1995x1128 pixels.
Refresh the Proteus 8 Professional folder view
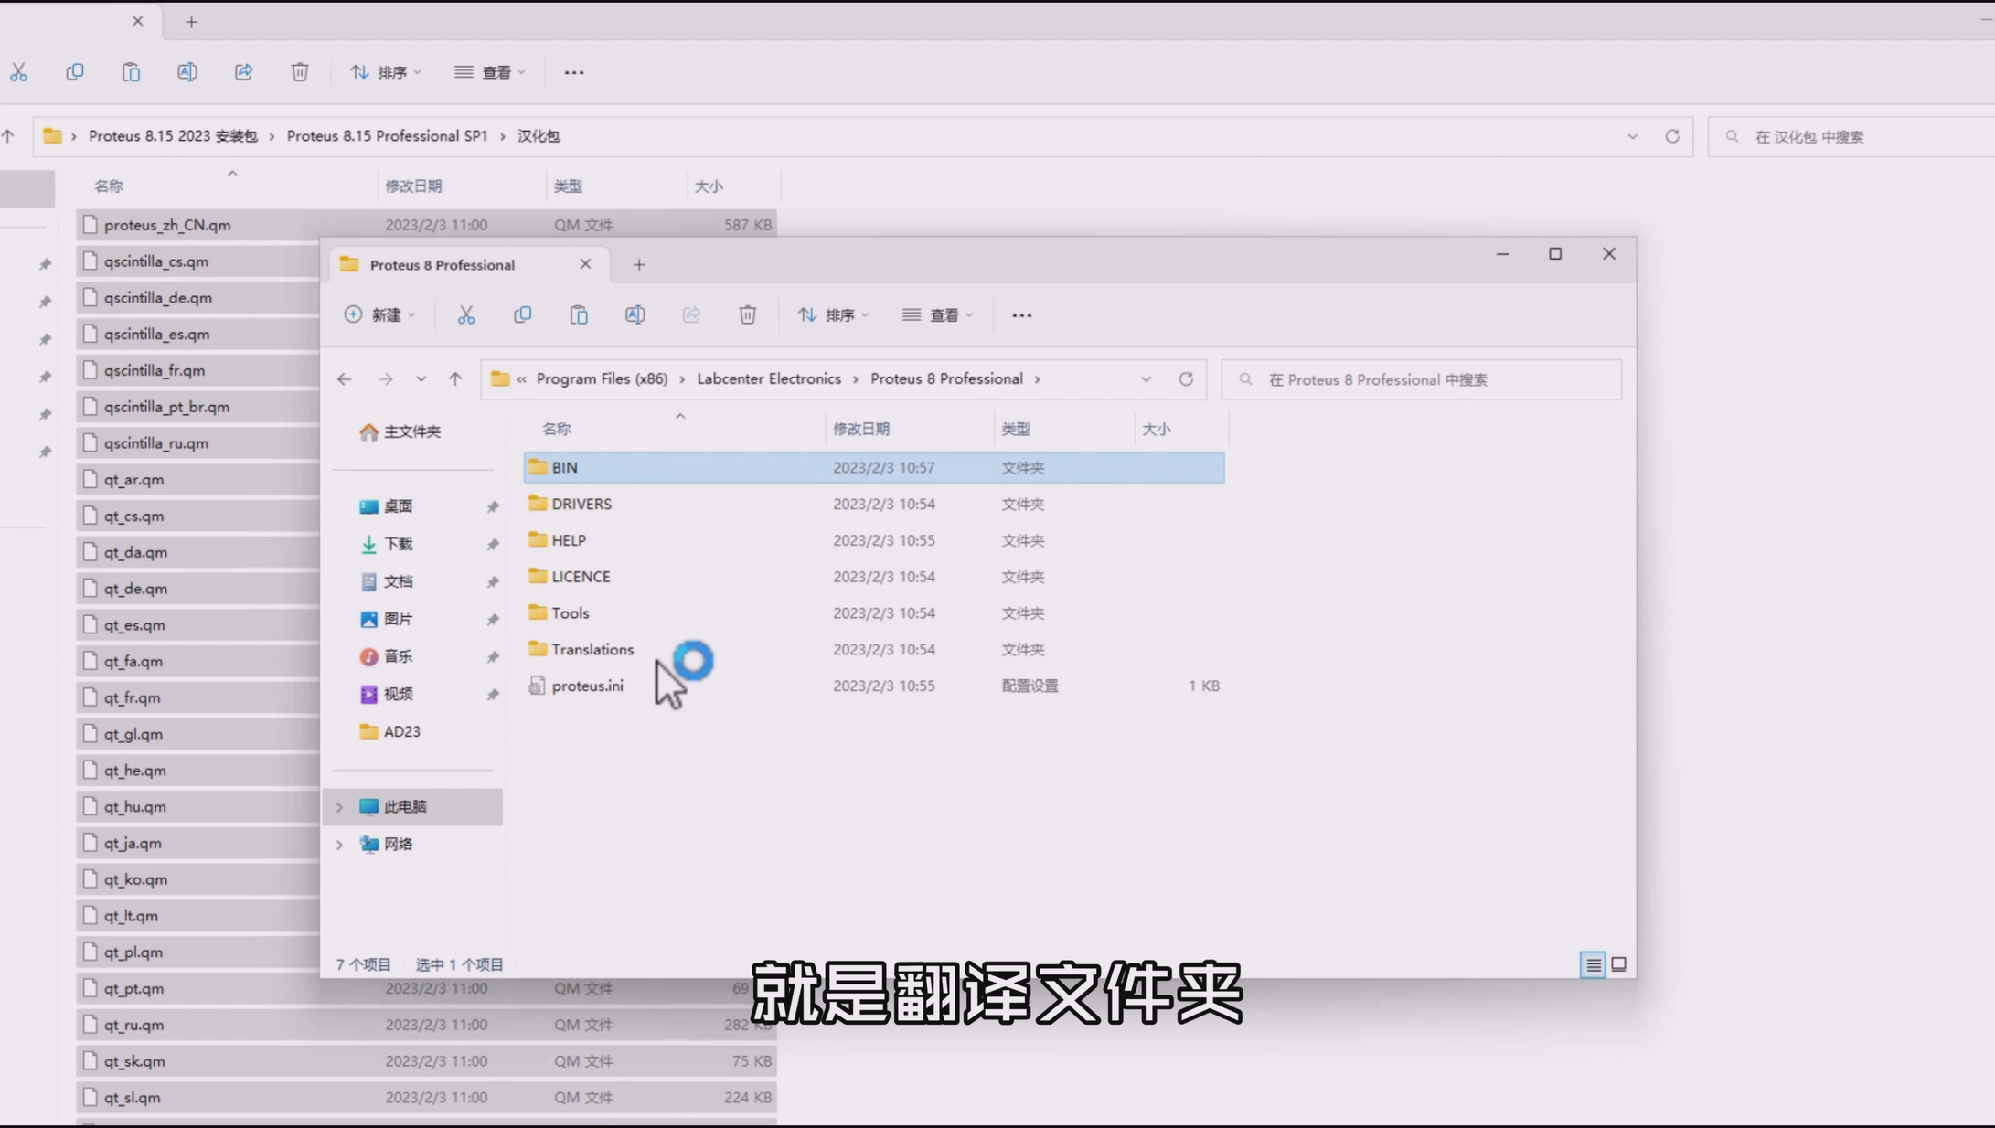tap(1186, 379)
